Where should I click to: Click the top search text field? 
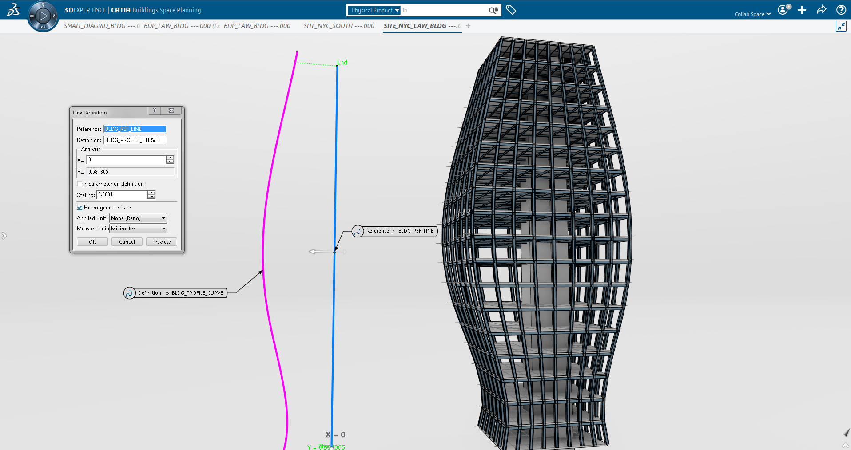pos(444,10)
